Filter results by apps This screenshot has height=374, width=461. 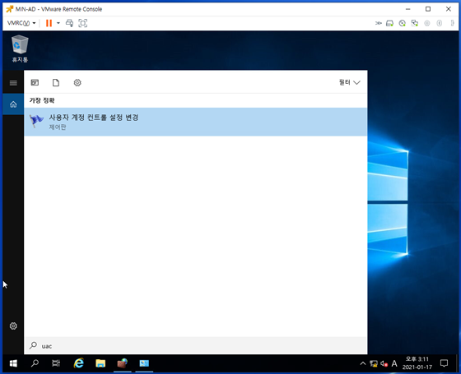click(x=35, y=82)
